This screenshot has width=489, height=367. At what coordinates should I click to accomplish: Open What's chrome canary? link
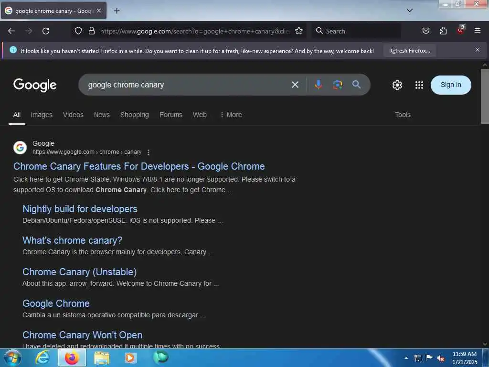pyautogui.click(x=73, y=240)
